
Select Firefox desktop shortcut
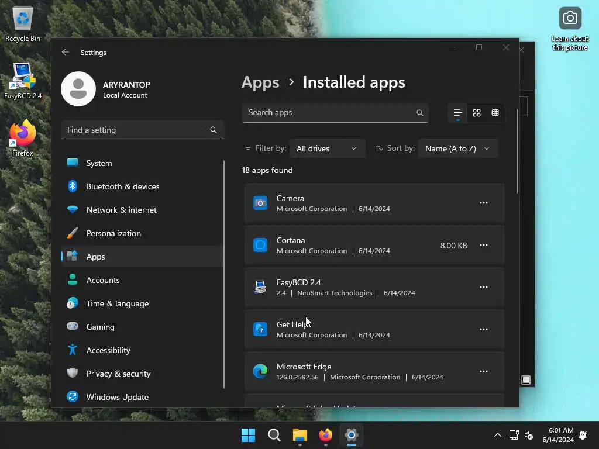click(x=23, y=138)
